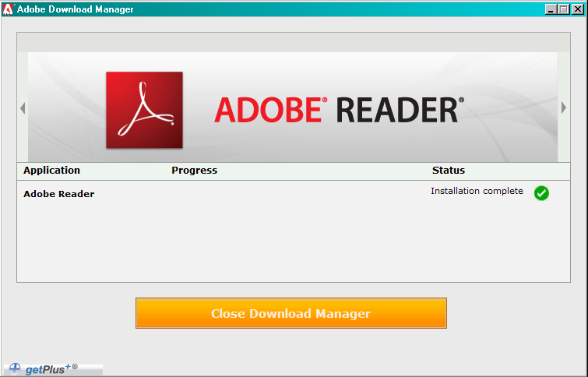Click the green installation complete checkmark

(541, 193)
